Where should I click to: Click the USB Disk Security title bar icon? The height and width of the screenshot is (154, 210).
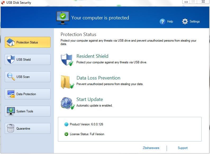tap(3, 3)
